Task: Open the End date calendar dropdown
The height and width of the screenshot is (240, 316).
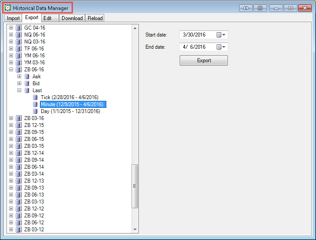Action: click(221, 47)
